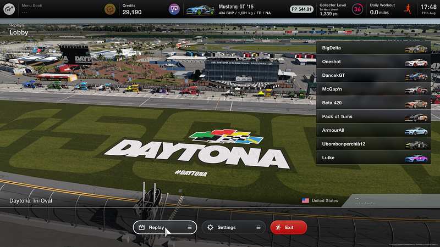440x247 pixels.
Task: Click the Daily Workout runner icon
Action: click(408, 9)
